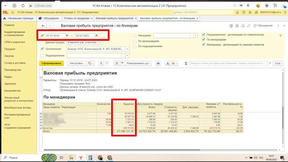Open the Менеджер dropdown list

click(192, 36)
